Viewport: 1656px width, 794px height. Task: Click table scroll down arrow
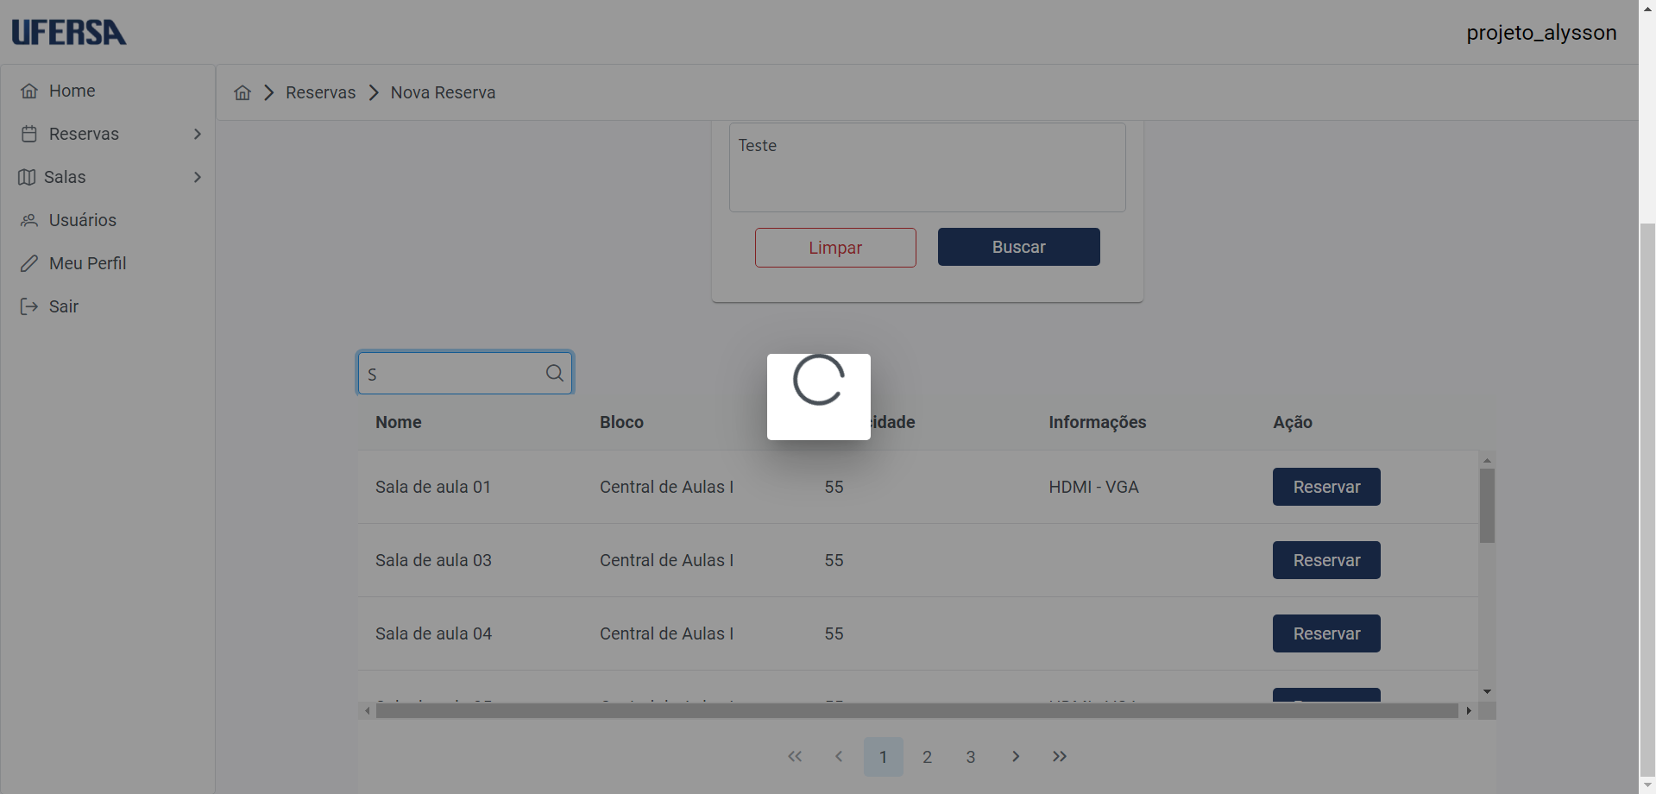tap(1487, 691)
